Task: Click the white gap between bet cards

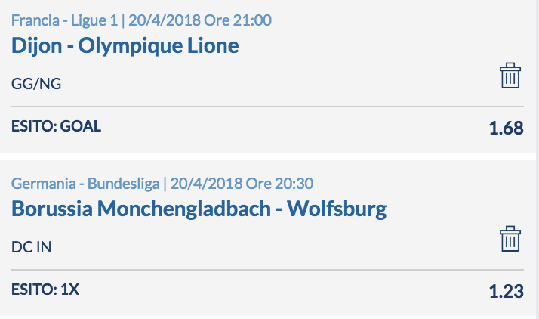Action: [268, 156]
